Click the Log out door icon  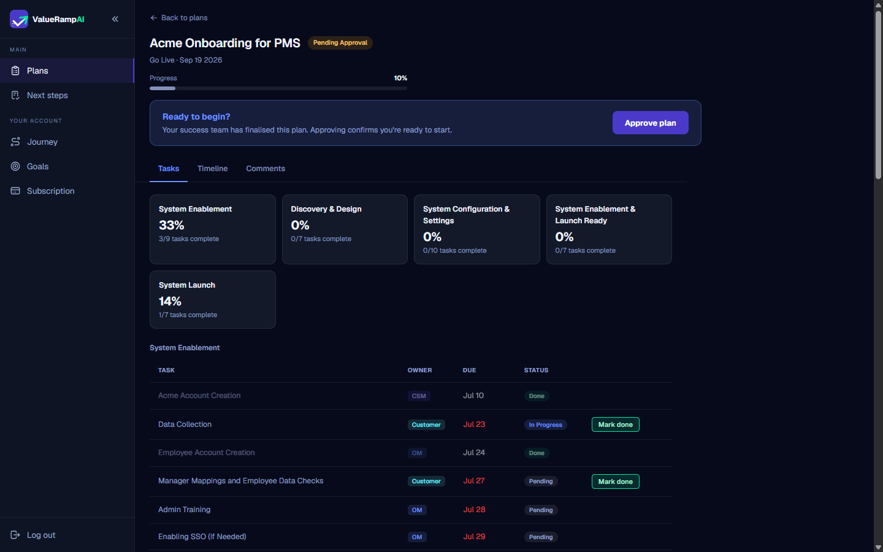pyautogui.click(x=15, y=535)
